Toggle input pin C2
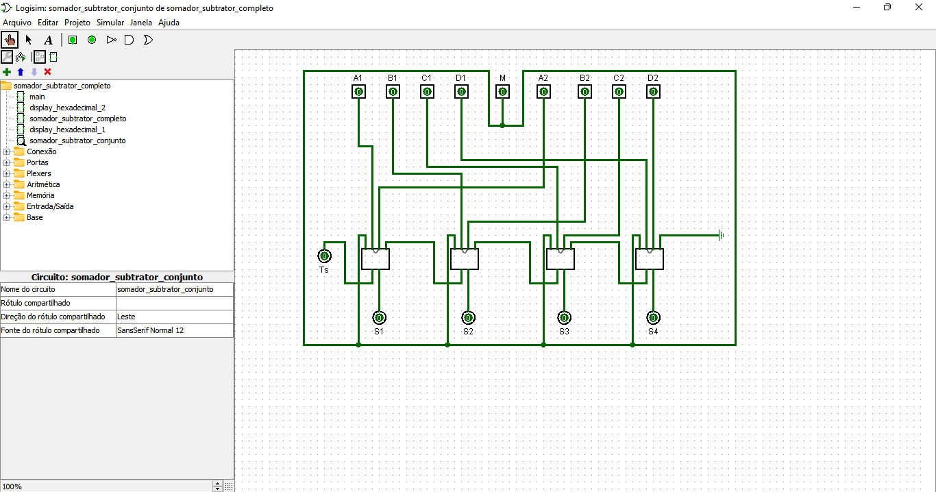The height and width of the screenshot is (492, 936). [x=619, y=92]
